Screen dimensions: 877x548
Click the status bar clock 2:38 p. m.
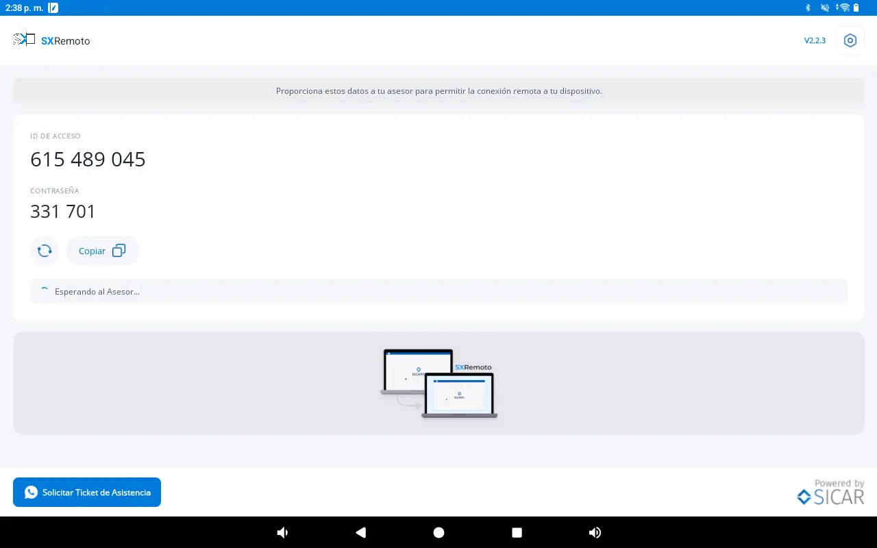coord(23,8)
